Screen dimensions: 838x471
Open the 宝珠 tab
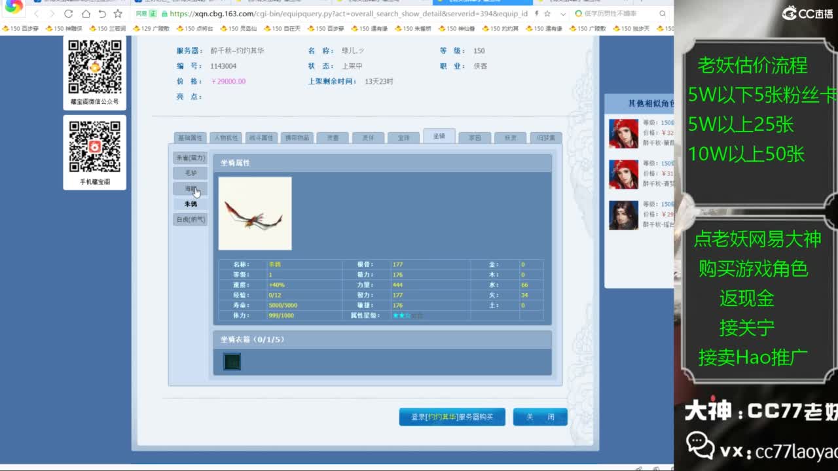coord(403,138)
